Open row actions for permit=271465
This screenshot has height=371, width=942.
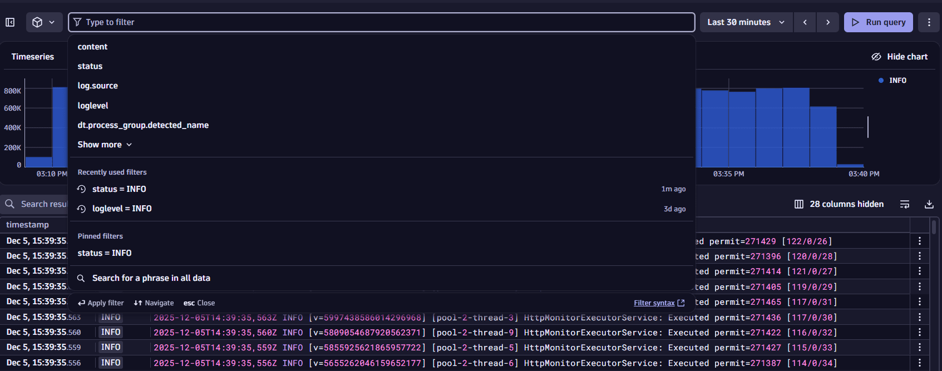point(920,302)
